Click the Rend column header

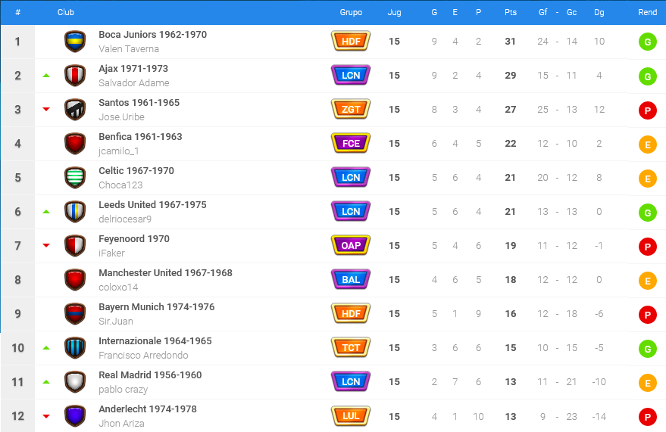pos(647,12)
